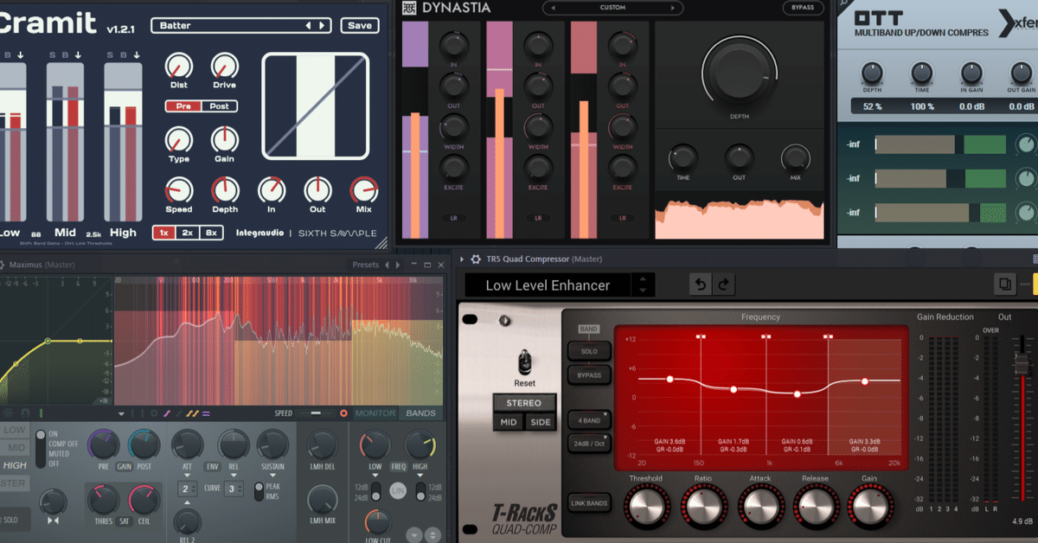Click the LINK BANDS button
Screen dimensions: 1038x543
point(589,503)
